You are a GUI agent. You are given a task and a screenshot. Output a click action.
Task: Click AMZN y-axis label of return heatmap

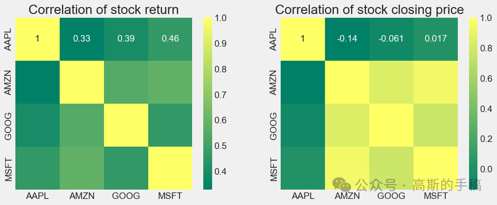8,82
